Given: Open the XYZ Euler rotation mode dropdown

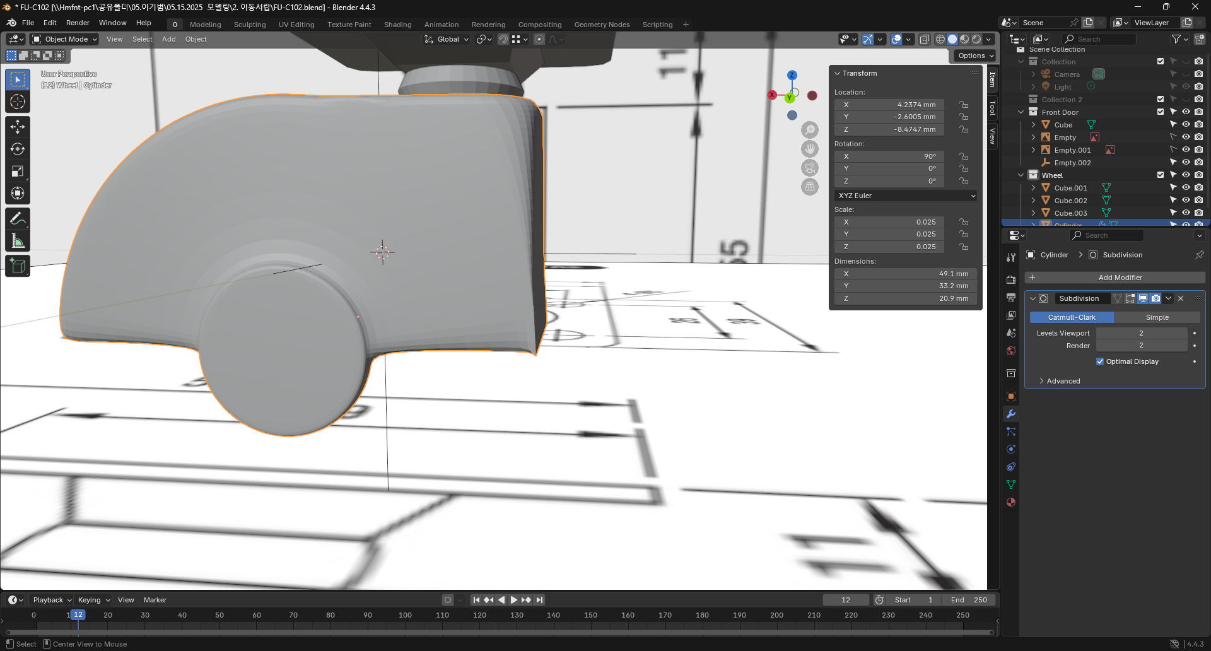Looking at the screenshot, I should click(x=906, y=196).
